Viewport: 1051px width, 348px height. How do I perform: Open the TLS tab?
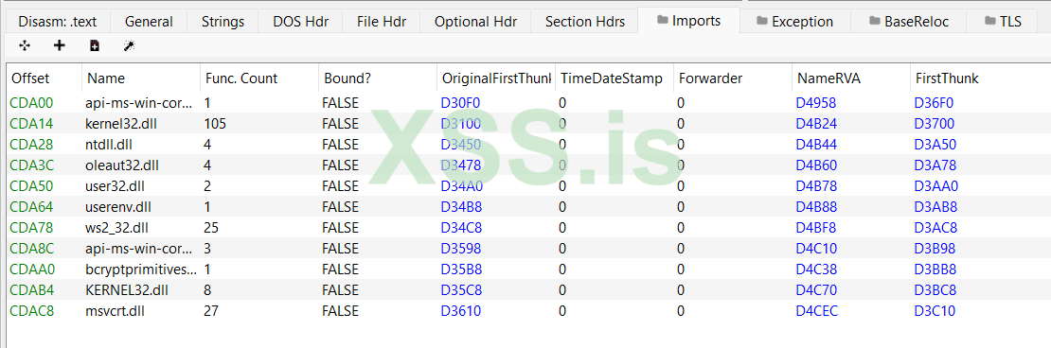1004,22
